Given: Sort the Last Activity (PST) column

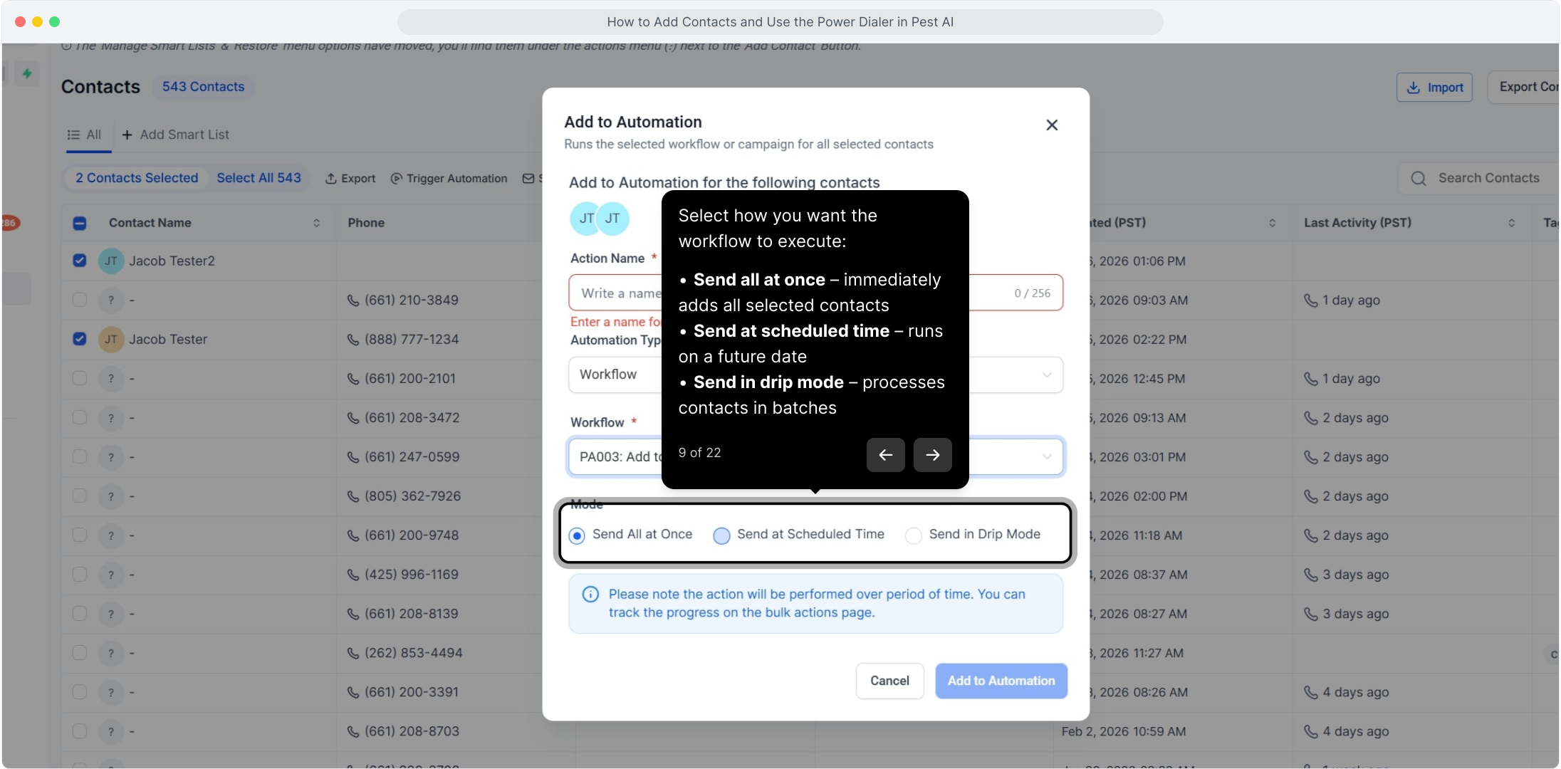Looking at the screenshot, I should tap(1511, 223).
